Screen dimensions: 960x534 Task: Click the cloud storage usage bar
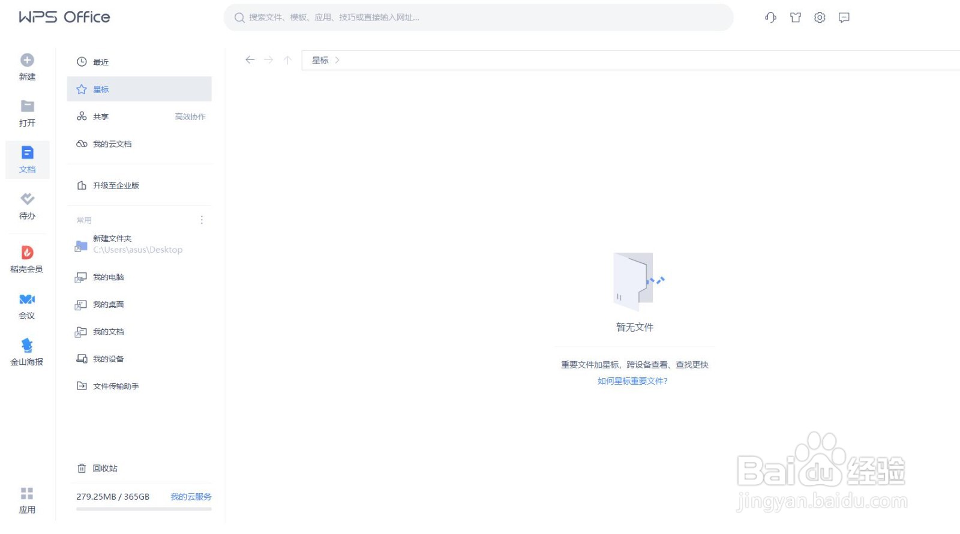pyautogui.click(x=144, y=509)
